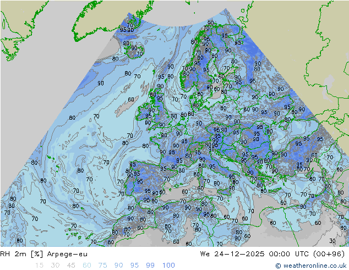Click the forecast date "We 24-12-2025 00:00 UTC (00+96)"
This screenshot has width=349, height=270.
(272, 254)
